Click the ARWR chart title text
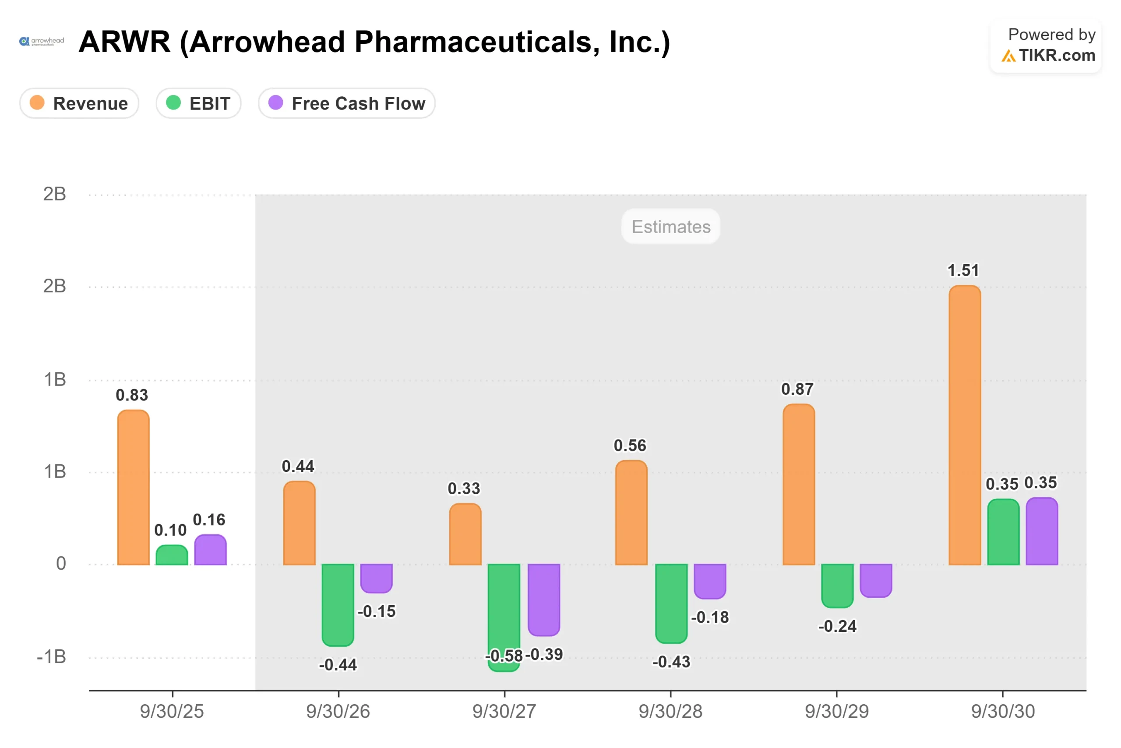Image resolution: width=1121 pixels, height=748 pixels. point(375,42)
